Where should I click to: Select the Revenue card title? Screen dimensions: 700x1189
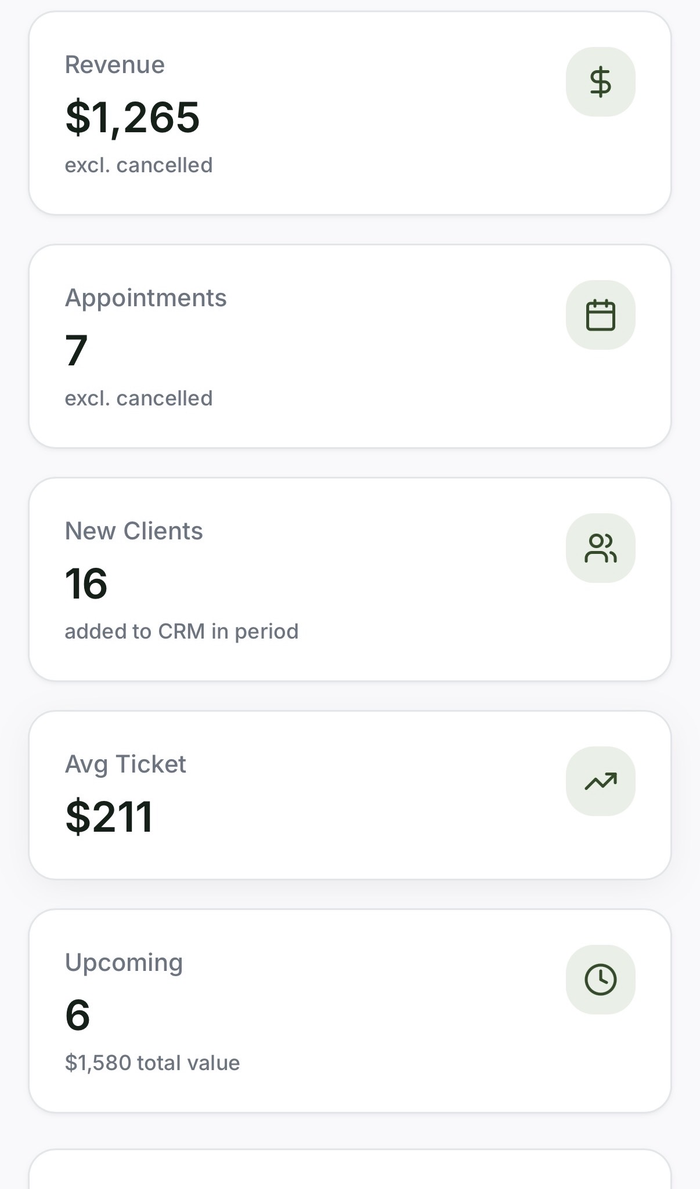pos(115,64)
